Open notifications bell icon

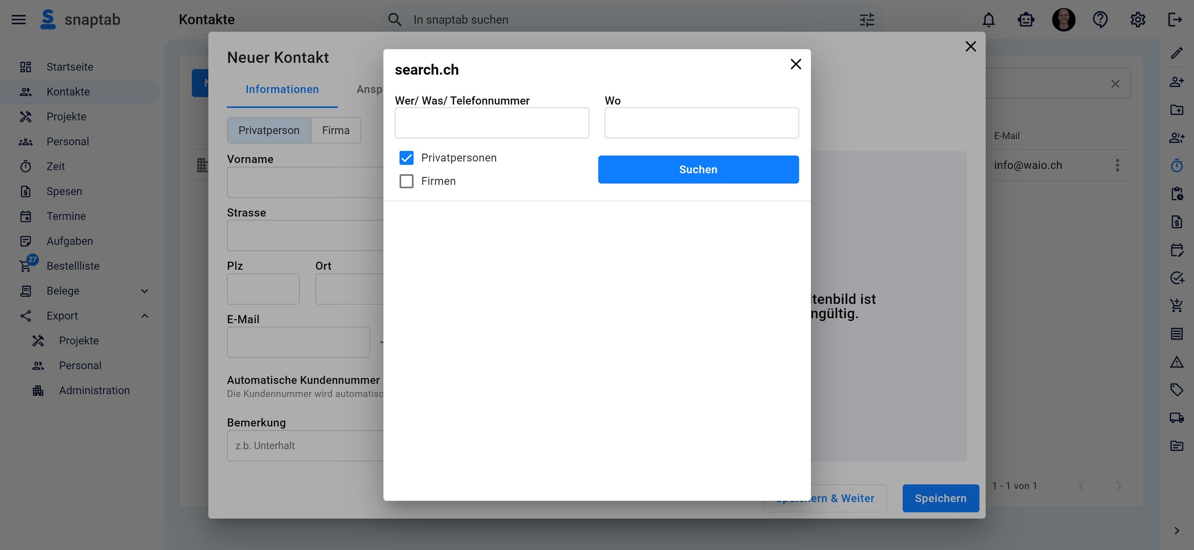tap(989, 19)
